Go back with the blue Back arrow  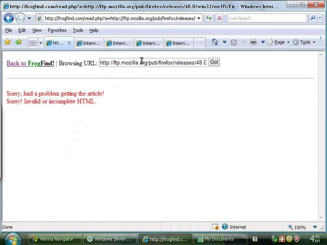(x=9, y=18)
